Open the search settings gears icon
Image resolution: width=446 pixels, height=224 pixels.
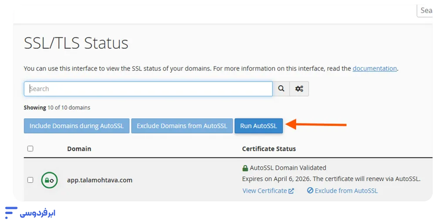299,89
